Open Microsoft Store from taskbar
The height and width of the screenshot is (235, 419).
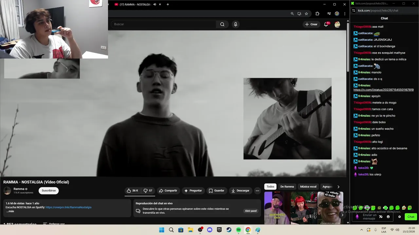pyautogui.click(x=181, y=230)
